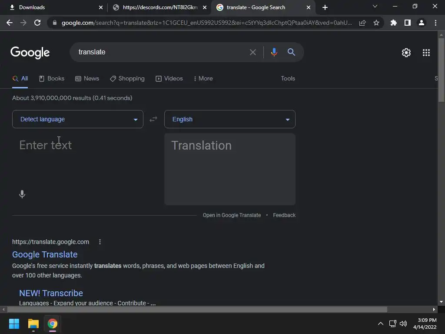Show hidden system tray icons
This screenshot has height=334, width=445.
coord(381,324)
